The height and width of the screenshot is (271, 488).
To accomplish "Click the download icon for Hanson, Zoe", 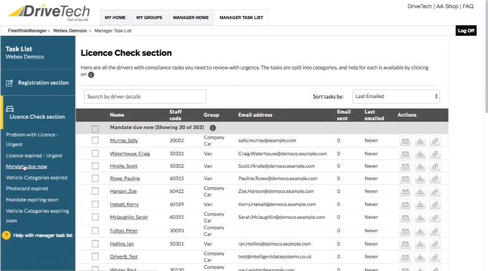I will pyautogui.click(x=420, y=192).
